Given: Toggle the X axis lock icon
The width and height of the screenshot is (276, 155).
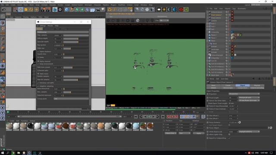Looking at the screenshot, I should pyautogui.click(x=3, y=108).
